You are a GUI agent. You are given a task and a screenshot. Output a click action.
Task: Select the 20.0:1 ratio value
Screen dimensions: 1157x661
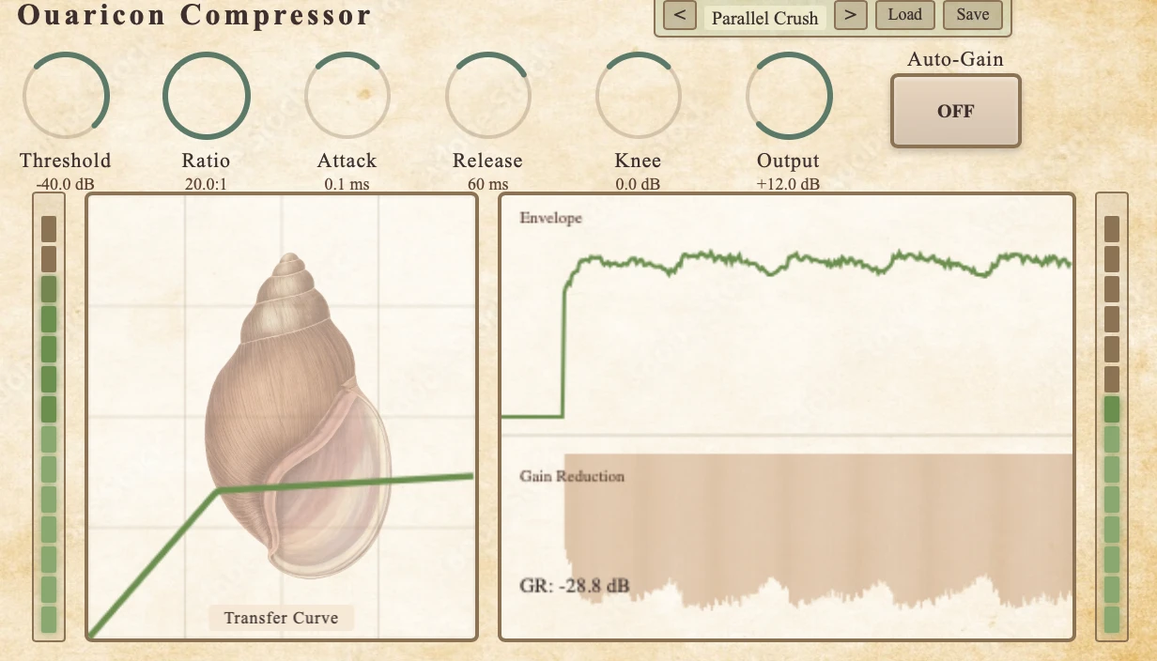(x=206, y=184)
